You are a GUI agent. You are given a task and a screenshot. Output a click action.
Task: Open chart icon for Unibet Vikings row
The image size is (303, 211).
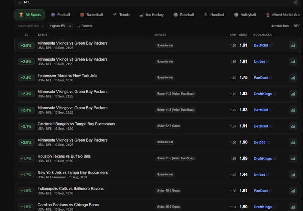point(293,62)
